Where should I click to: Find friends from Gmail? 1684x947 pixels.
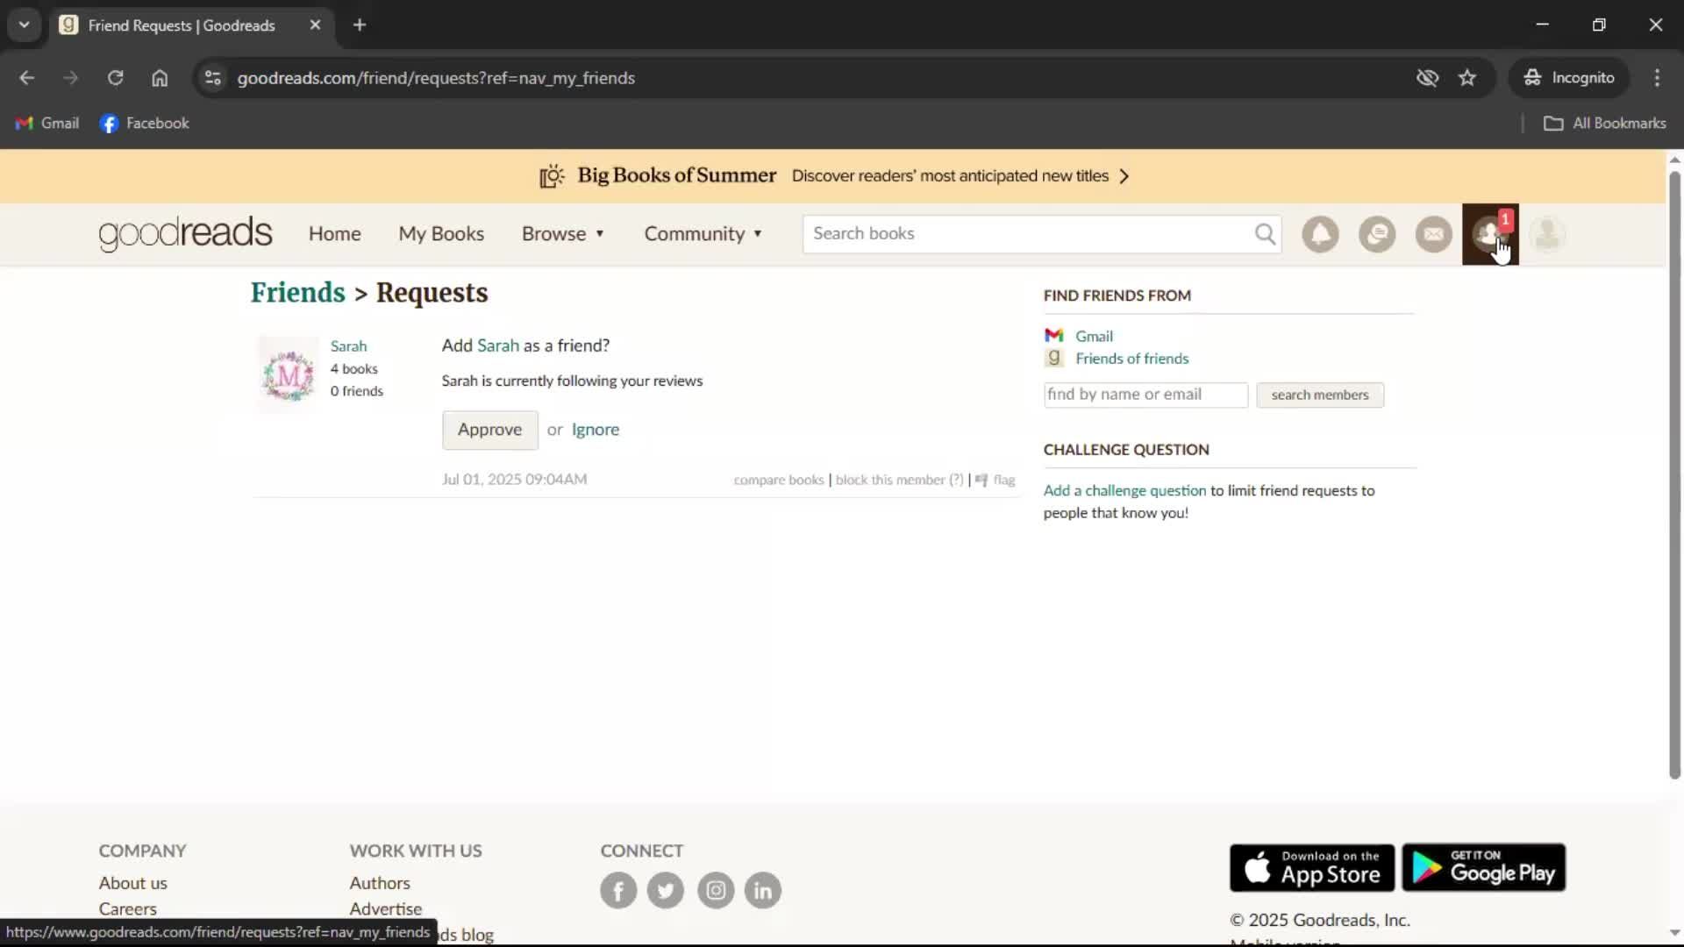point(1094,336)
